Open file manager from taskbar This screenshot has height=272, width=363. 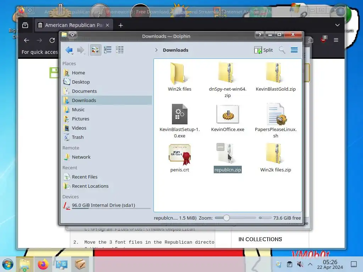click(x=25, y=264)
